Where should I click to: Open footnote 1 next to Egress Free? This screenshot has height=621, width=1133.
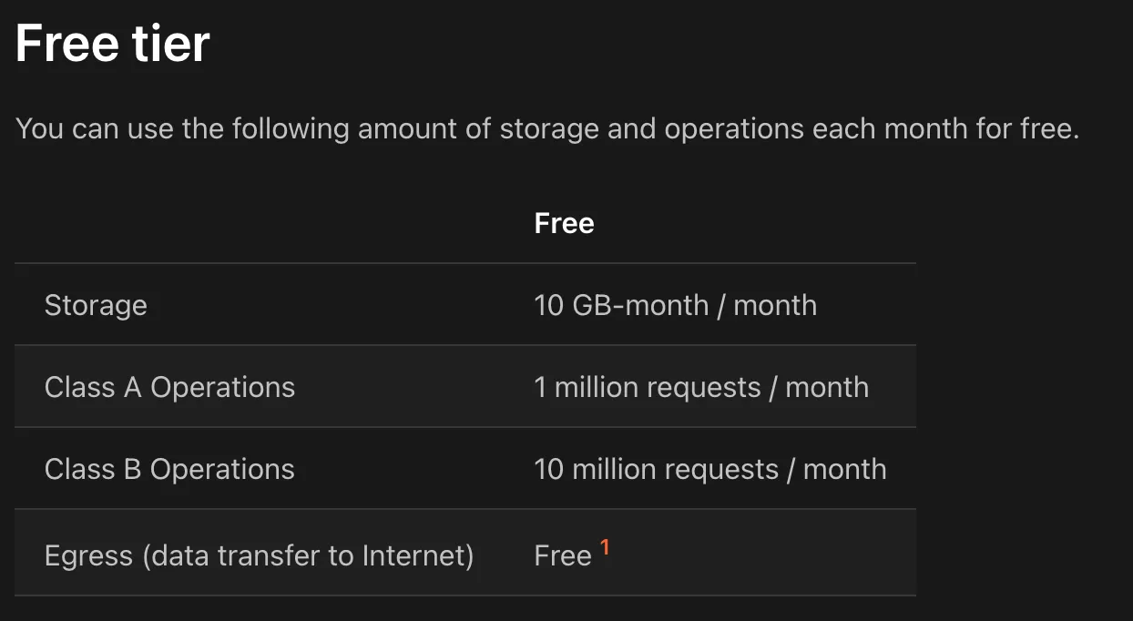[605, 548]
